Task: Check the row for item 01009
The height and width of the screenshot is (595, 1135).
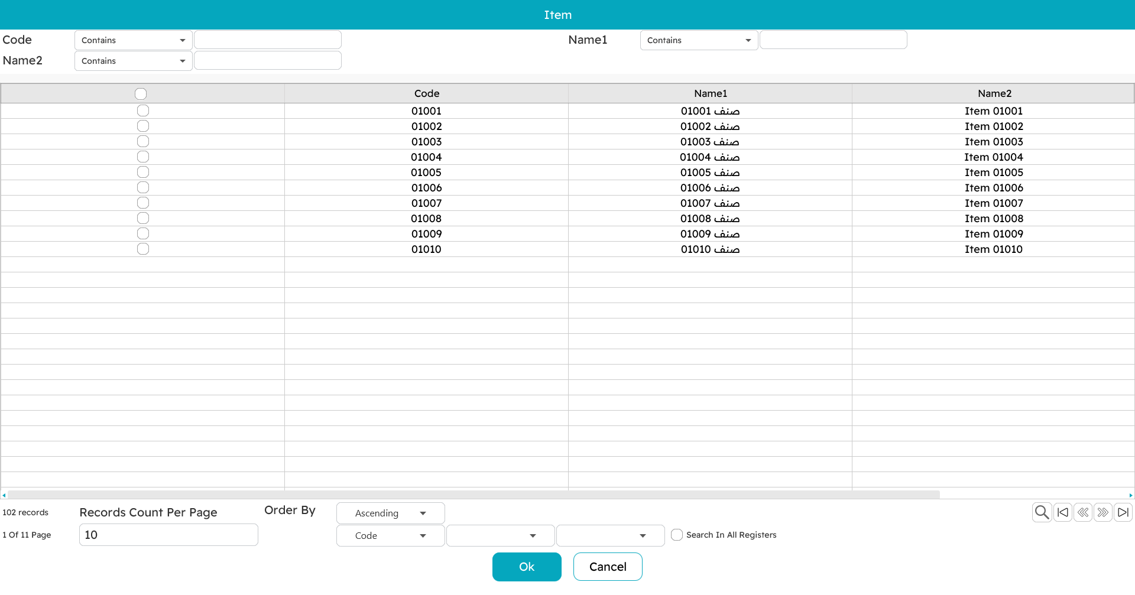Action: tap(143, 233)
